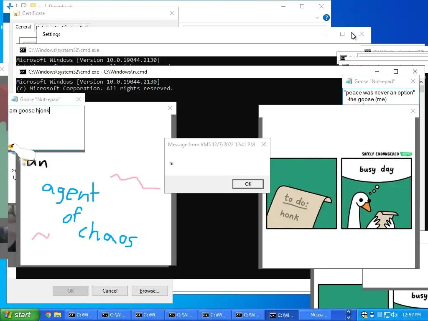Viewport: 428px width, 321px height.
Task: Click the OK button in the VM5 message dialog
Action: (x=248, y=184)
